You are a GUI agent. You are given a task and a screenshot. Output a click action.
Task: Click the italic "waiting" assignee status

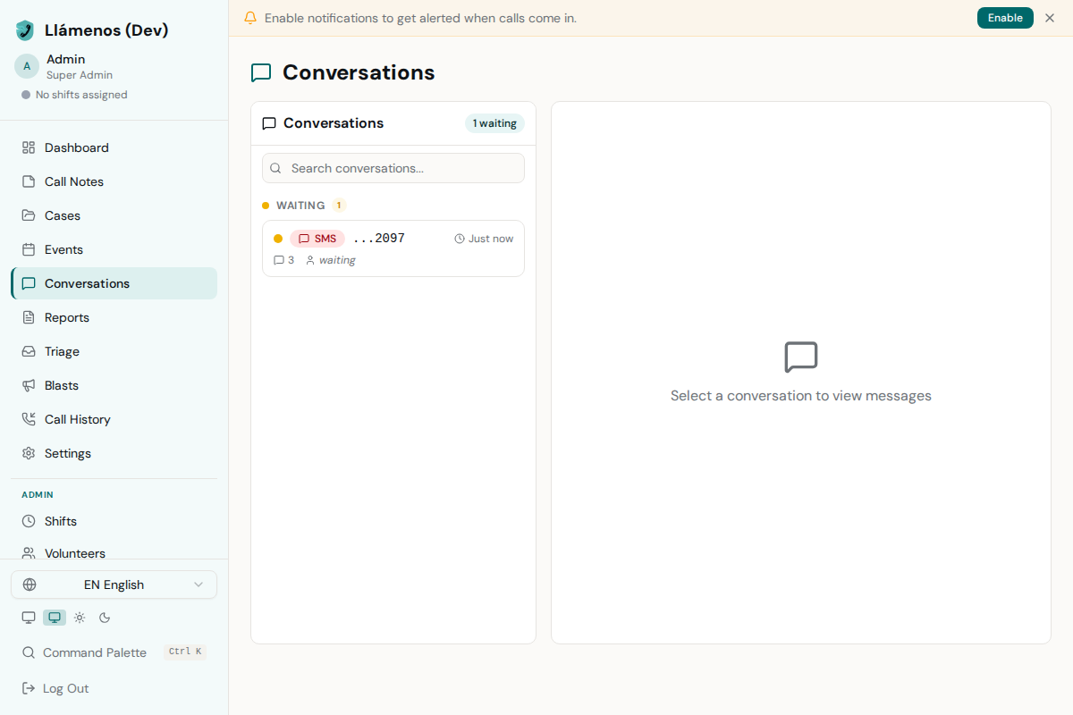pyautogui.click(x=337, y=260)
